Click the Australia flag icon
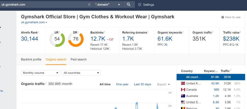247x109 pixels. (183, 96)
